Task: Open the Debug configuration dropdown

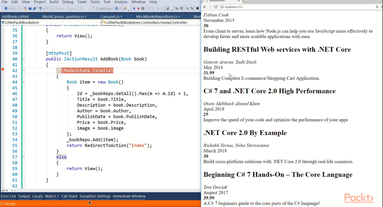Action: tap(61, 9)
